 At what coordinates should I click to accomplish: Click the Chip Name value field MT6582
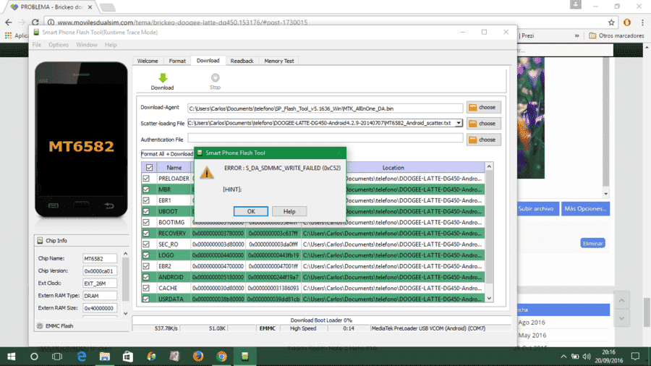(x=100, y=258)
